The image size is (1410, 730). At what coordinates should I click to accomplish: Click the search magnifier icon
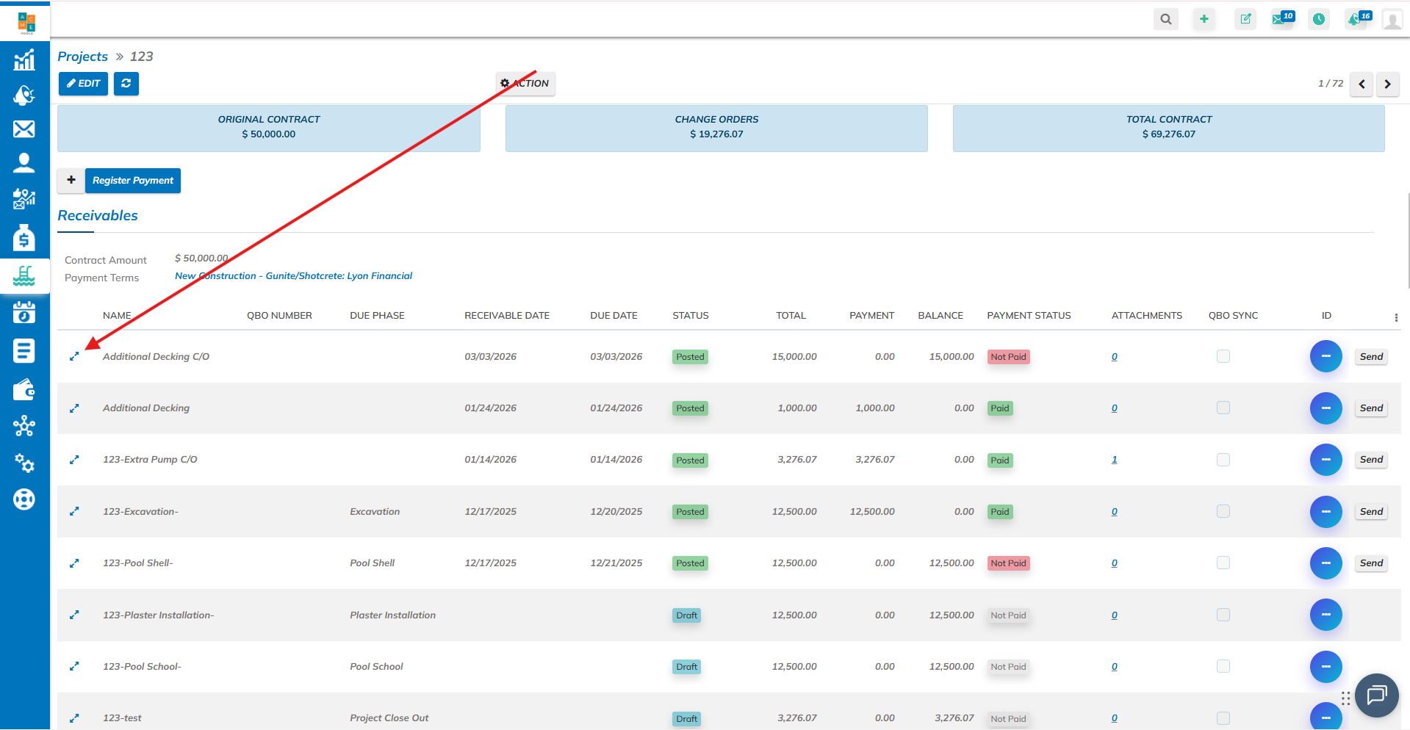click(1165, 20)
